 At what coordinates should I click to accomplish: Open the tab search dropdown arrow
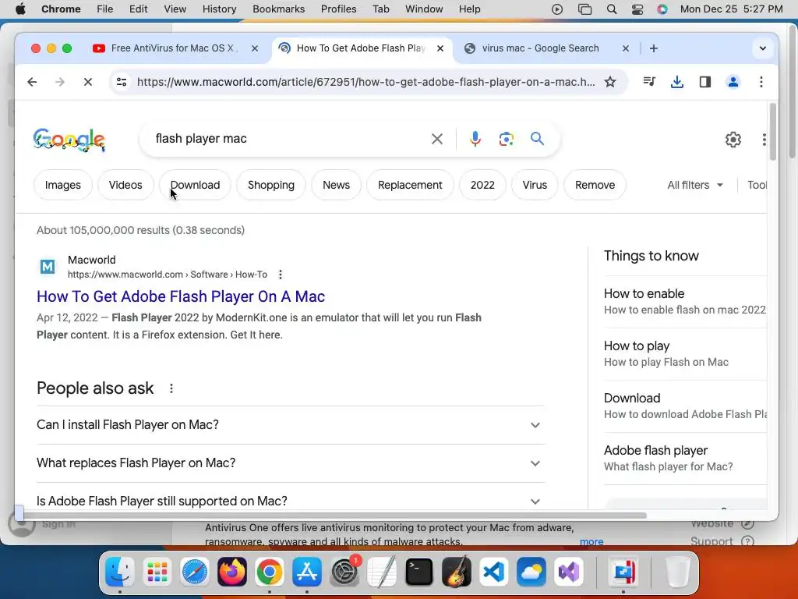point(762,48)
